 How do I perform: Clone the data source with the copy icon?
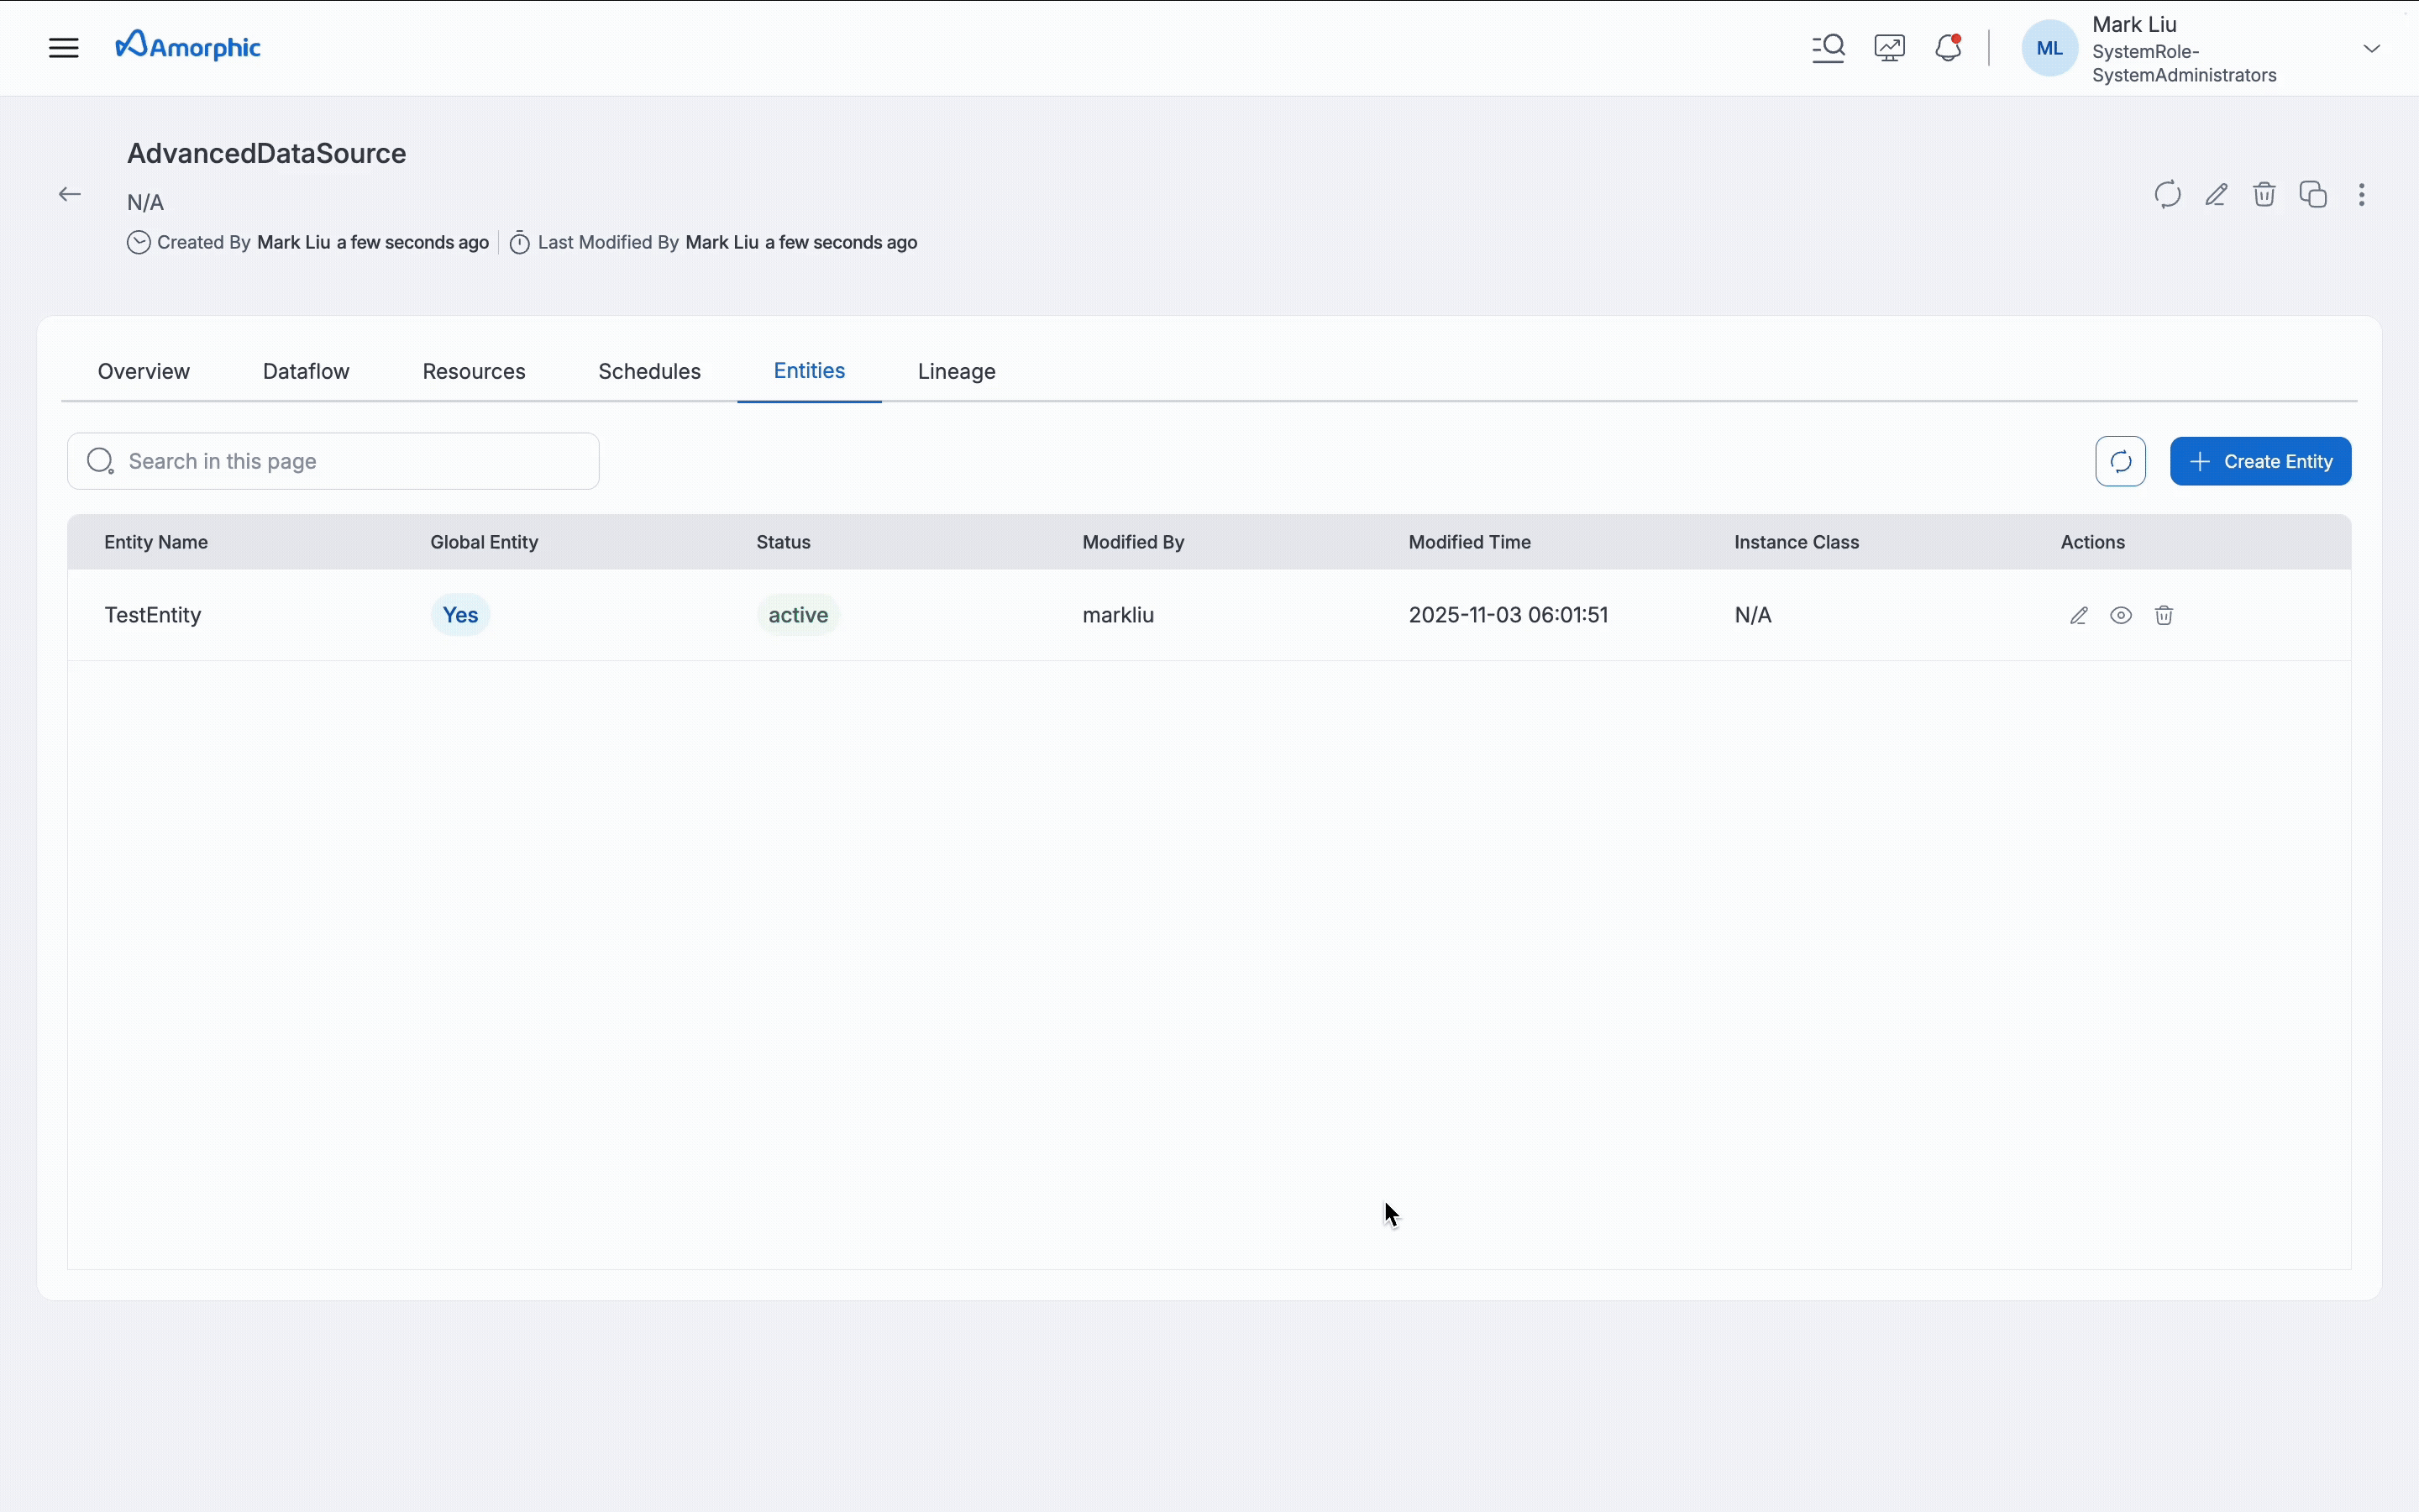tap(2314, 194)
